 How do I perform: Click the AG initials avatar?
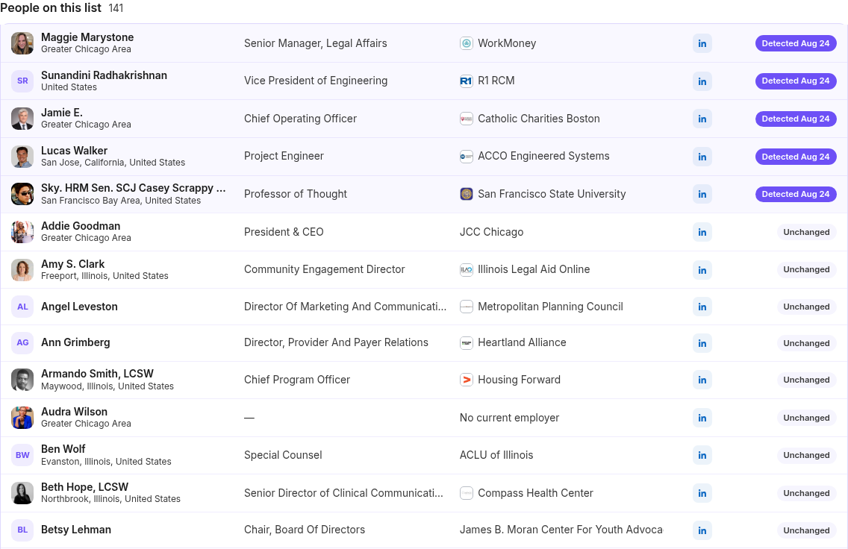(22, 342)
